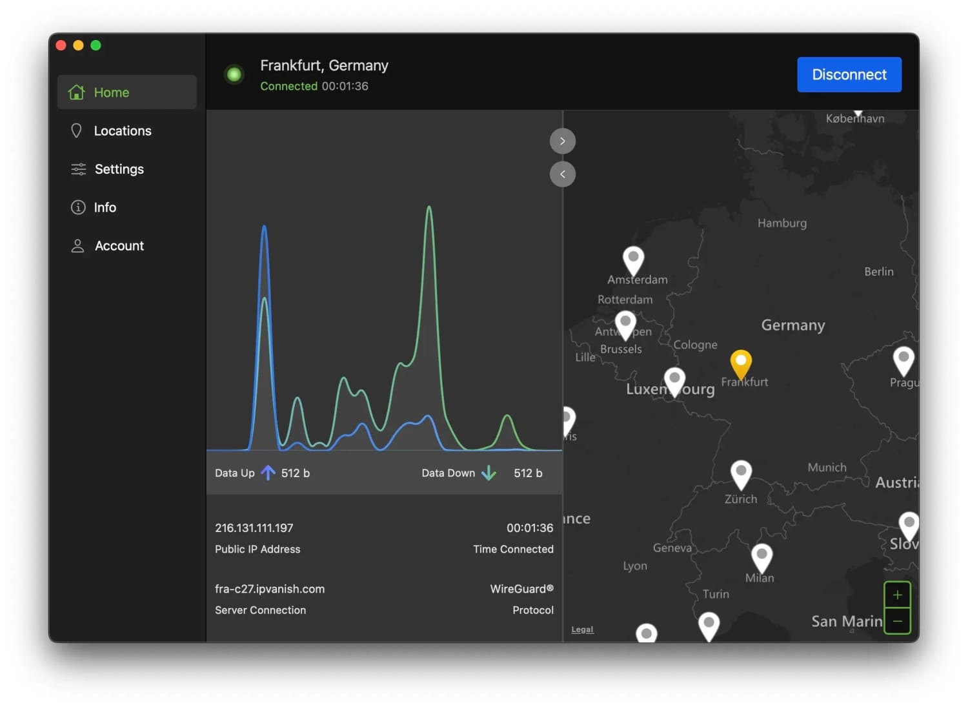Open the Locations pin icon

tap(77, 130)
